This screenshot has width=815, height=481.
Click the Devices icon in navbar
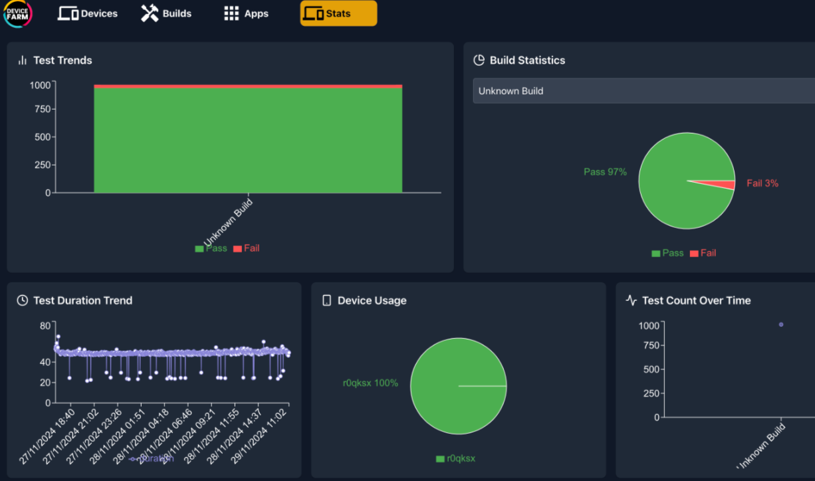(68, 13)
